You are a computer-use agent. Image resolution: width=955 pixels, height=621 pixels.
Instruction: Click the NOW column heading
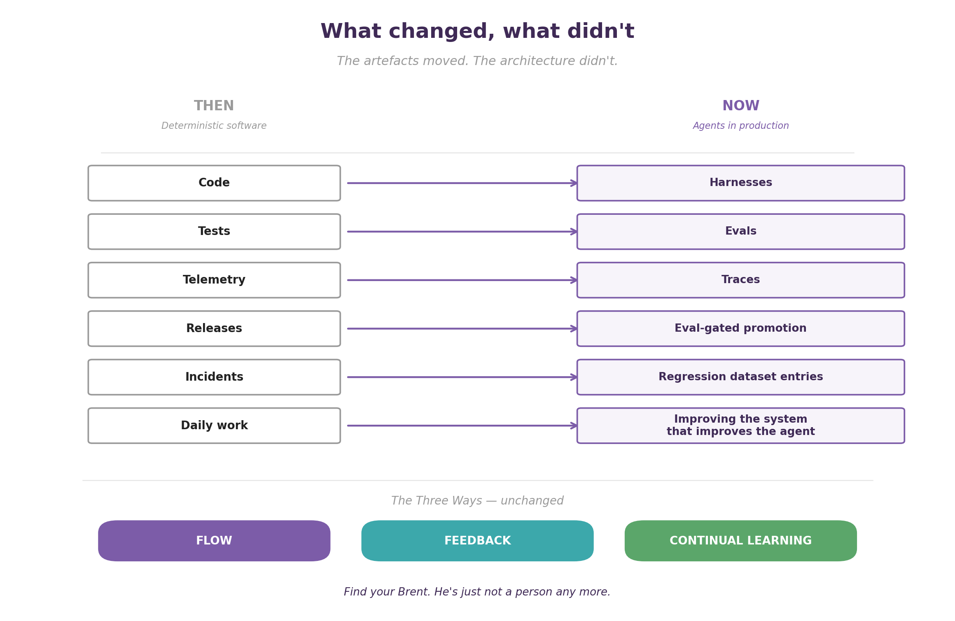(741, 106)
